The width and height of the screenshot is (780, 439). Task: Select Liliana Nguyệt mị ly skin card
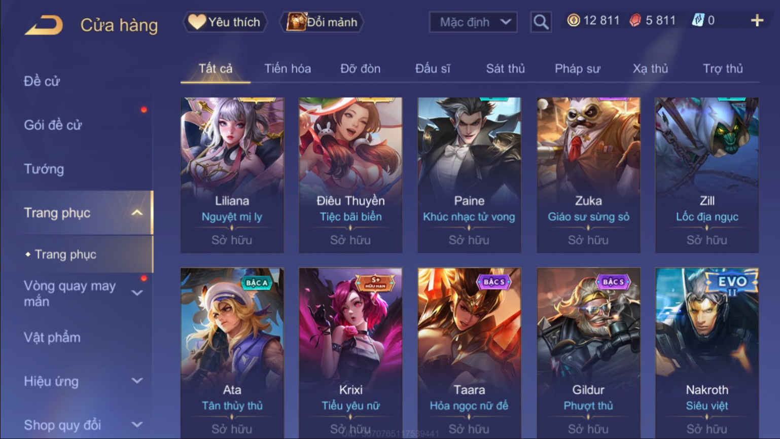(232, 175)
